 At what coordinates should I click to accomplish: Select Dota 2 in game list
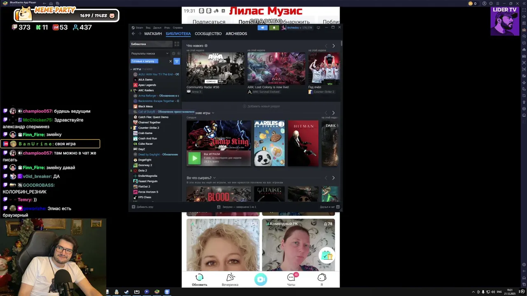[142, 171]
